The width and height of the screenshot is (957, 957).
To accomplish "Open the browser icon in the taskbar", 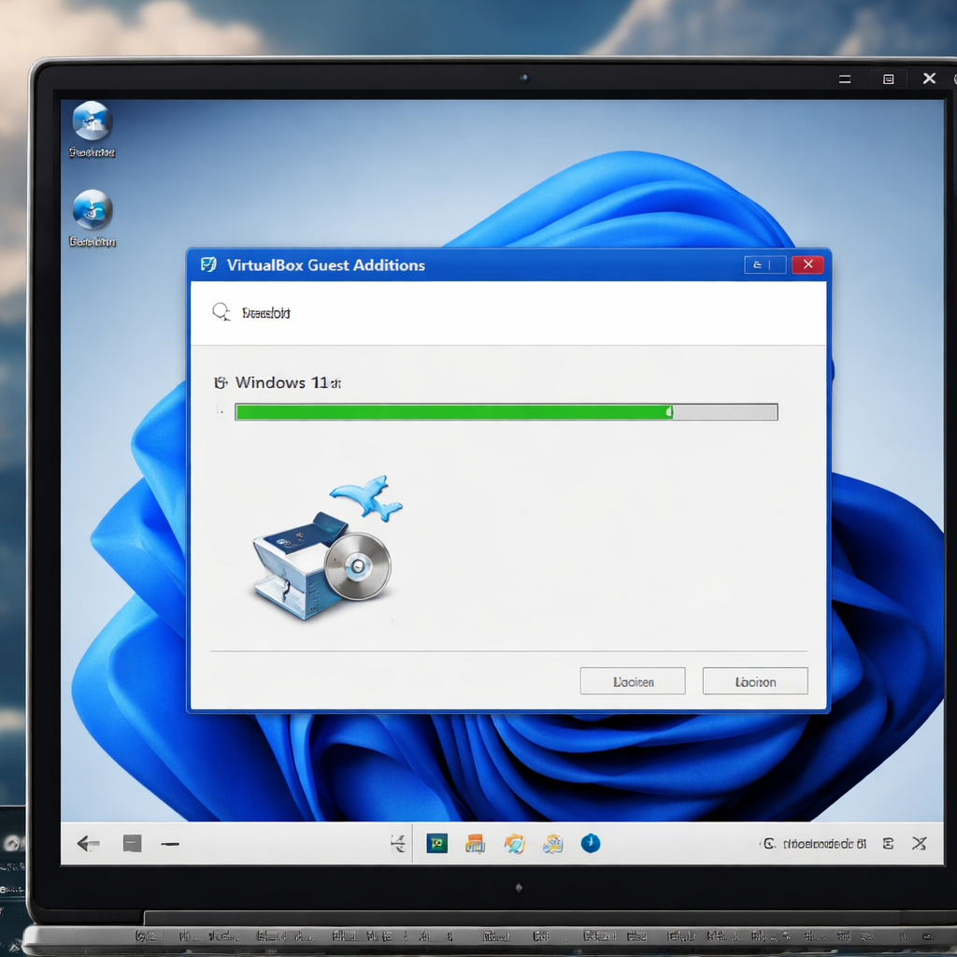I will [x=511, y=843].
